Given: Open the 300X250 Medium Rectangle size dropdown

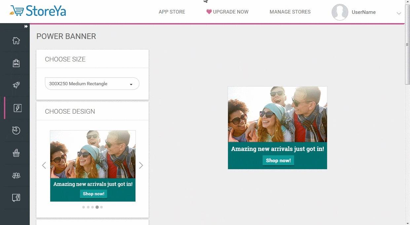Looking at the screenshot, I should coord(92,84).
